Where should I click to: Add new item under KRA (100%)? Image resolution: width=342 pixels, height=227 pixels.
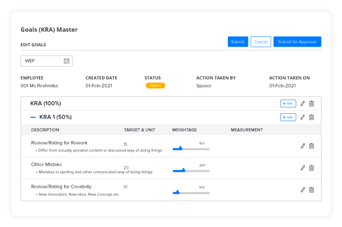(x=288, y=104)
